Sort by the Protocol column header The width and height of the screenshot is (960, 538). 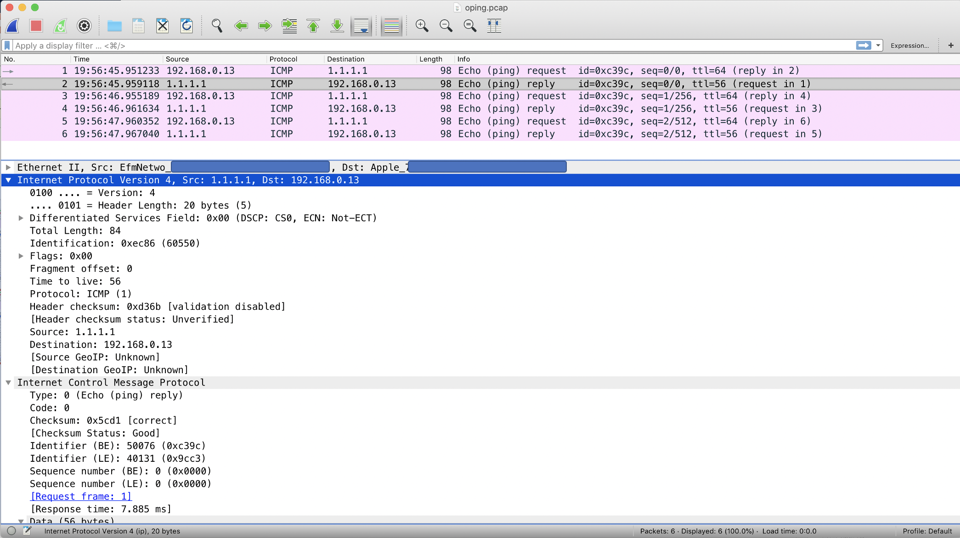283,59
